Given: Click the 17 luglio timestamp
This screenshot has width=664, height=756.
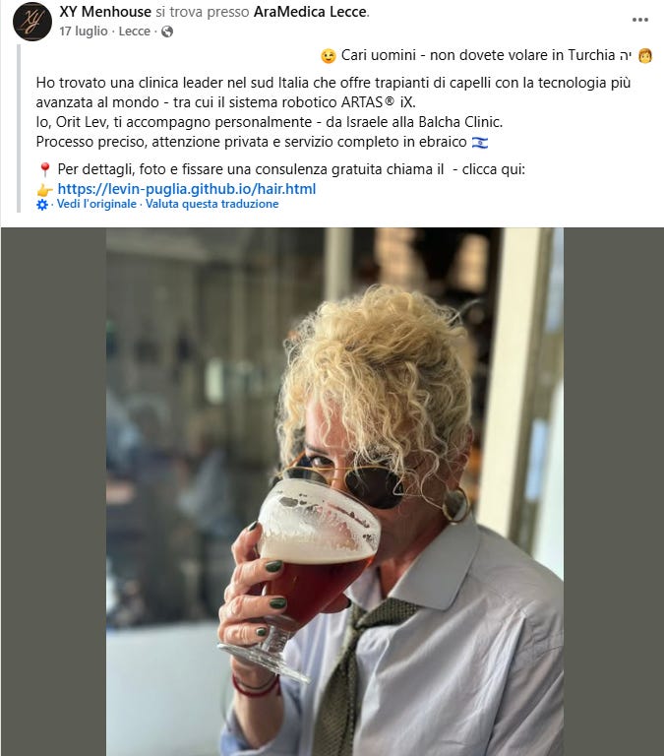Looking at the screenshot, I should pos(84,31).
